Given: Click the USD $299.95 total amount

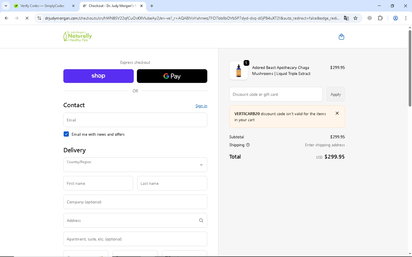Looking at the screenshot, I should point(330,157).
